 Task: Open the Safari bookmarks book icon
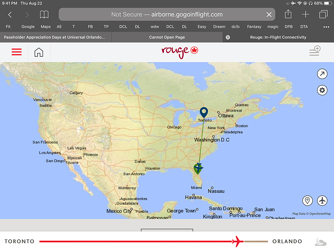pyautogui.click(x=44, y=14)
